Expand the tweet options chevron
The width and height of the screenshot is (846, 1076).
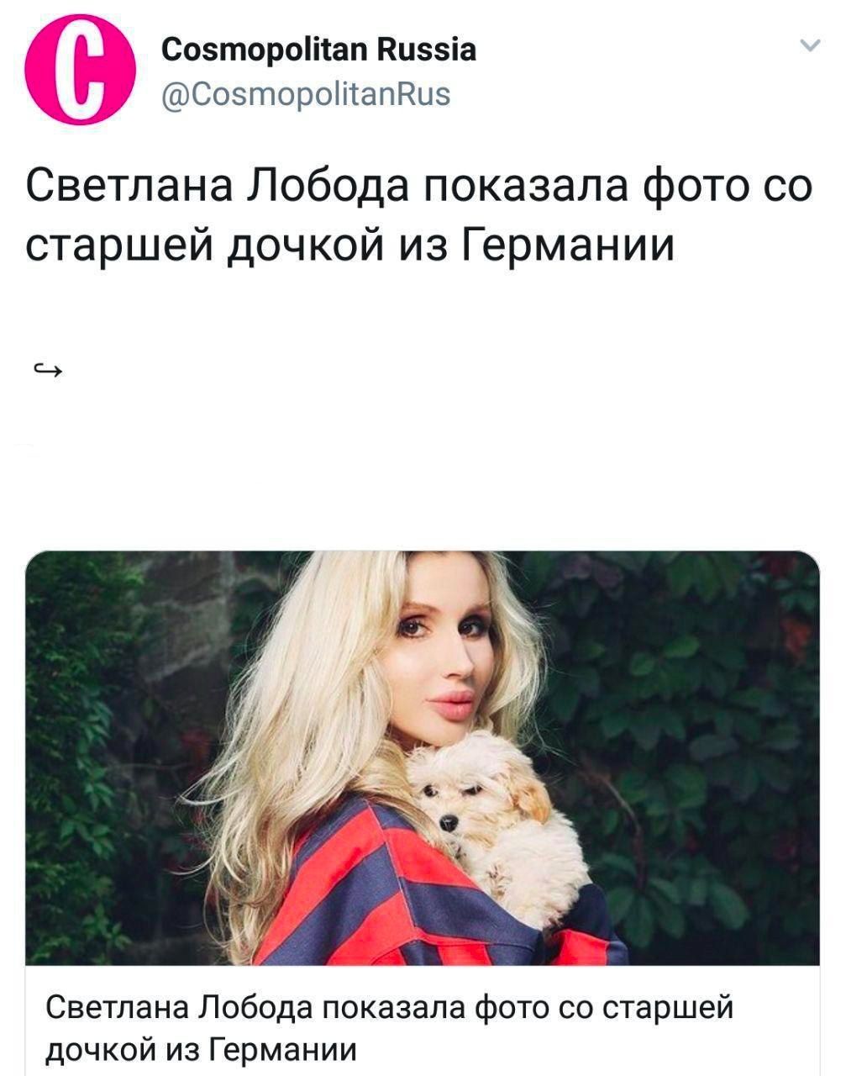pyautogui.click(x=810, y=46)
